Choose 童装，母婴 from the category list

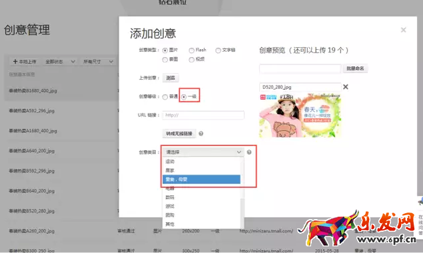[x=201, y=179]
